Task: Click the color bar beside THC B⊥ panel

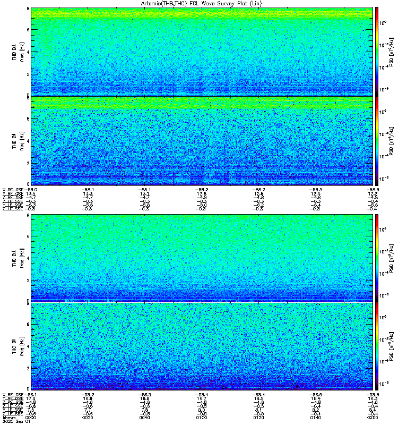Action: click(376, 258)
